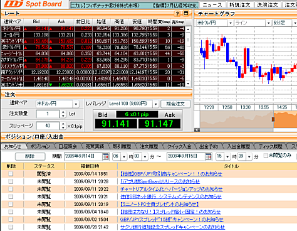The width and height of the screenshot is (297, 231).
Task: Tick delete checkbox for 2009/09/11 20:19 notice
Action: pyautogui.click(x=11, y=204)
